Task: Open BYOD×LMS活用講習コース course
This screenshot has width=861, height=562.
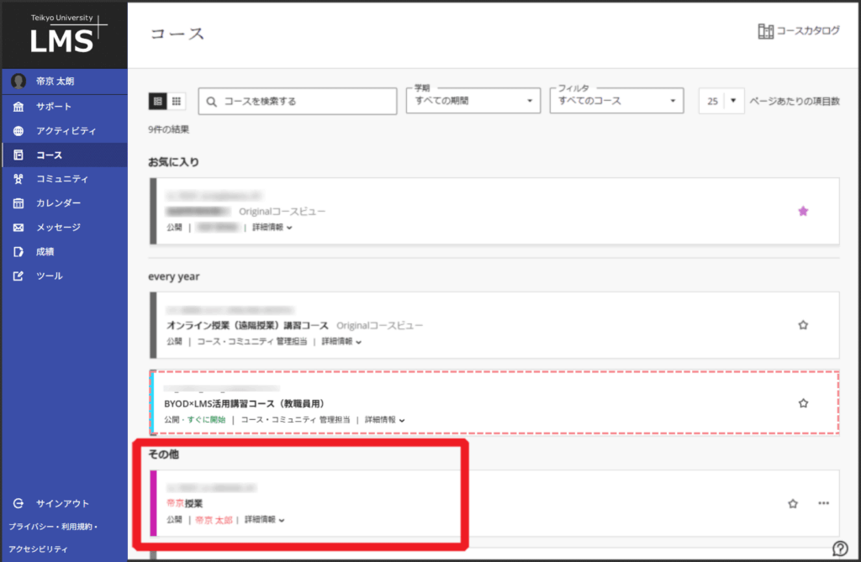Action: coord(244,403)
